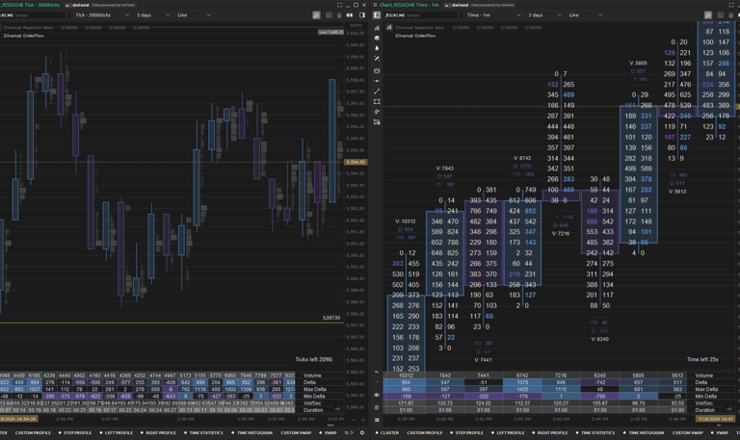The height and width of the screenshot is (440, 740).
Task: Zoom out with minus on left time axis
Action: (x=355, y=419)
